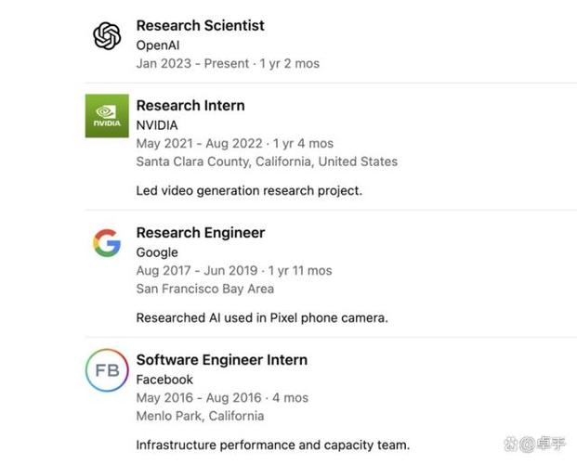Open the Research Engineer position title
Screen dimensions: 577x464
(x=201, y=233)
